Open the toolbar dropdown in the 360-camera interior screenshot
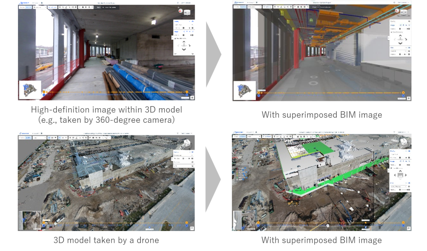Screen dimensions: 427x251 39,7
